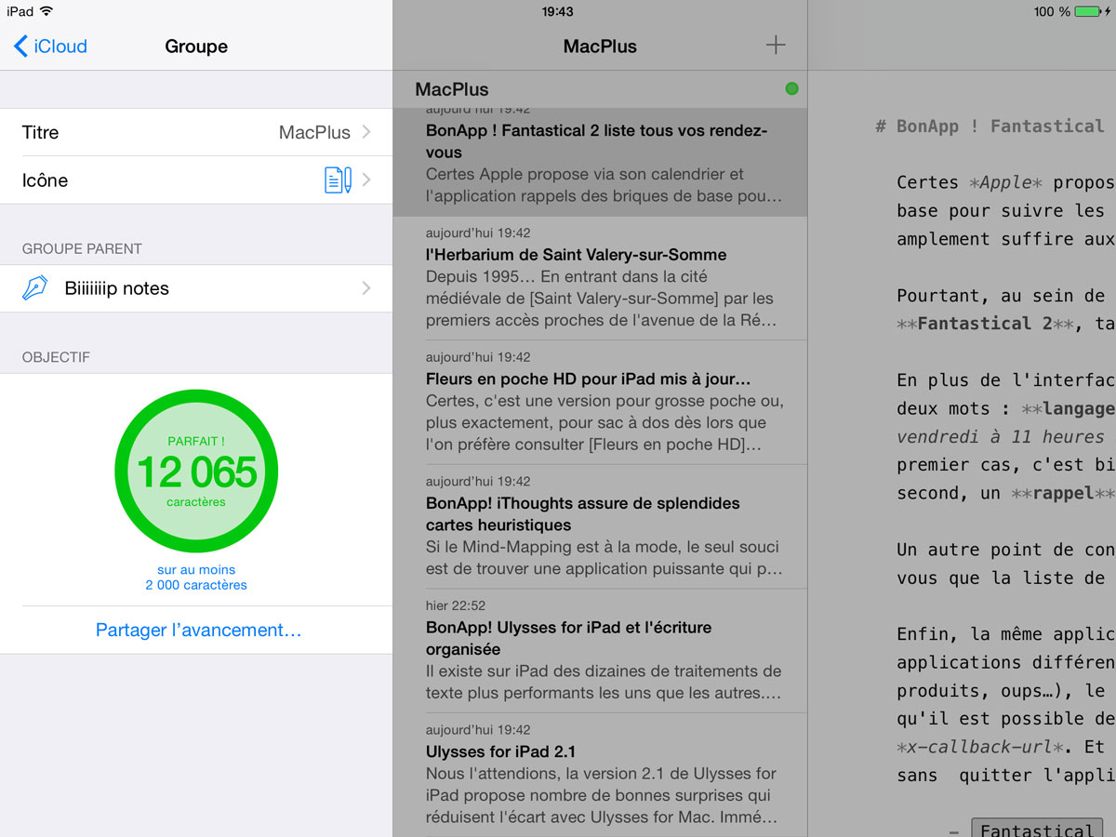Tap the 19:43 clock in status bar
This screenshot has width=1116, height=837.
coord(557,11)
